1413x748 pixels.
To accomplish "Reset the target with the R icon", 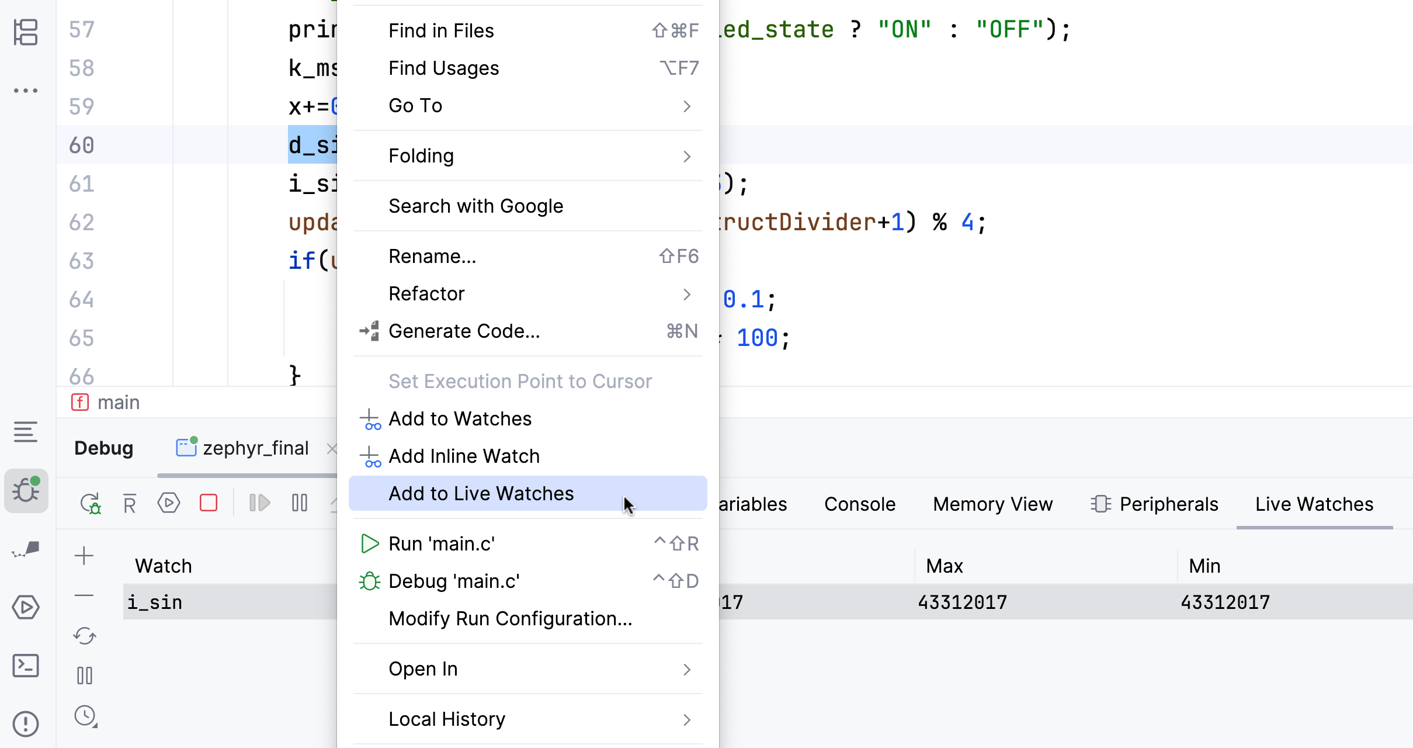I will click(130, 503).
